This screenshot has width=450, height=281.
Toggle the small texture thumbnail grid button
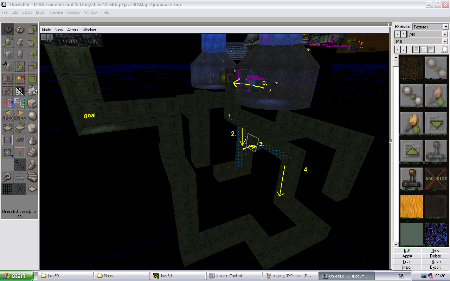[x=431, y=50]
